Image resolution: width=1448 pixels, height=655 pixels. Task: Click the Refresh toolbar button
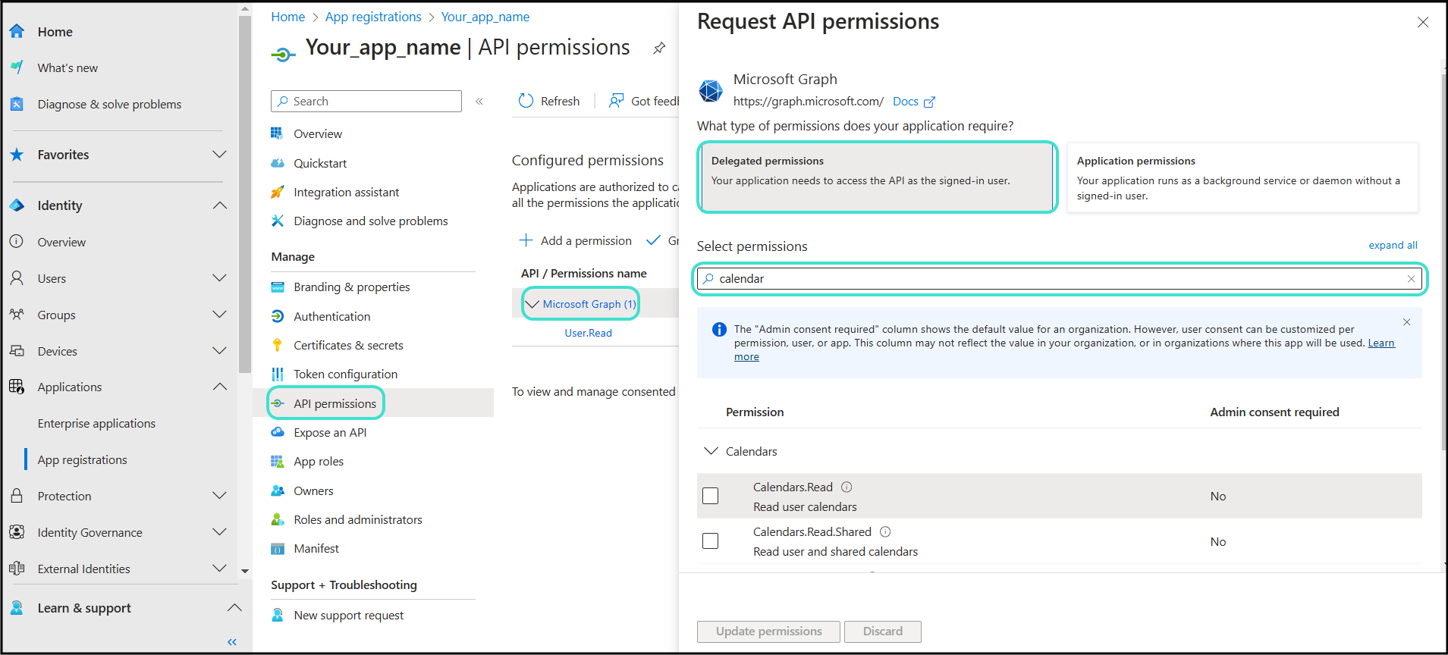coord(549,101)
